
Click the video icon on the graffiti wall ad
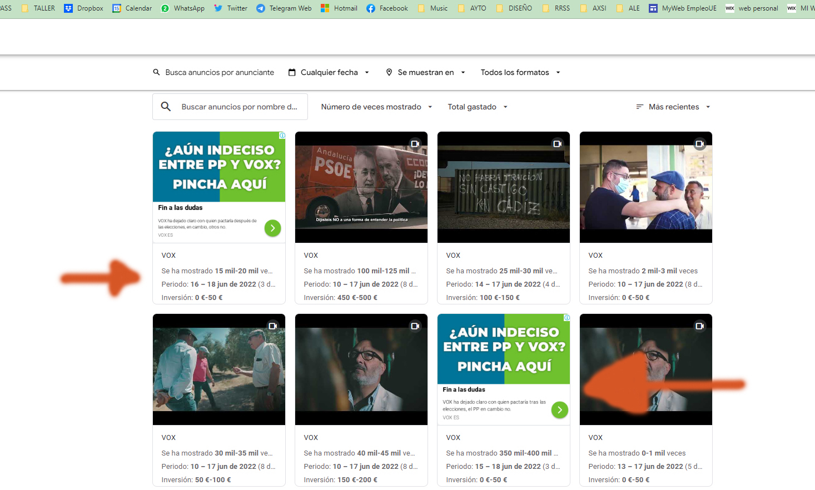coord(557,144)
